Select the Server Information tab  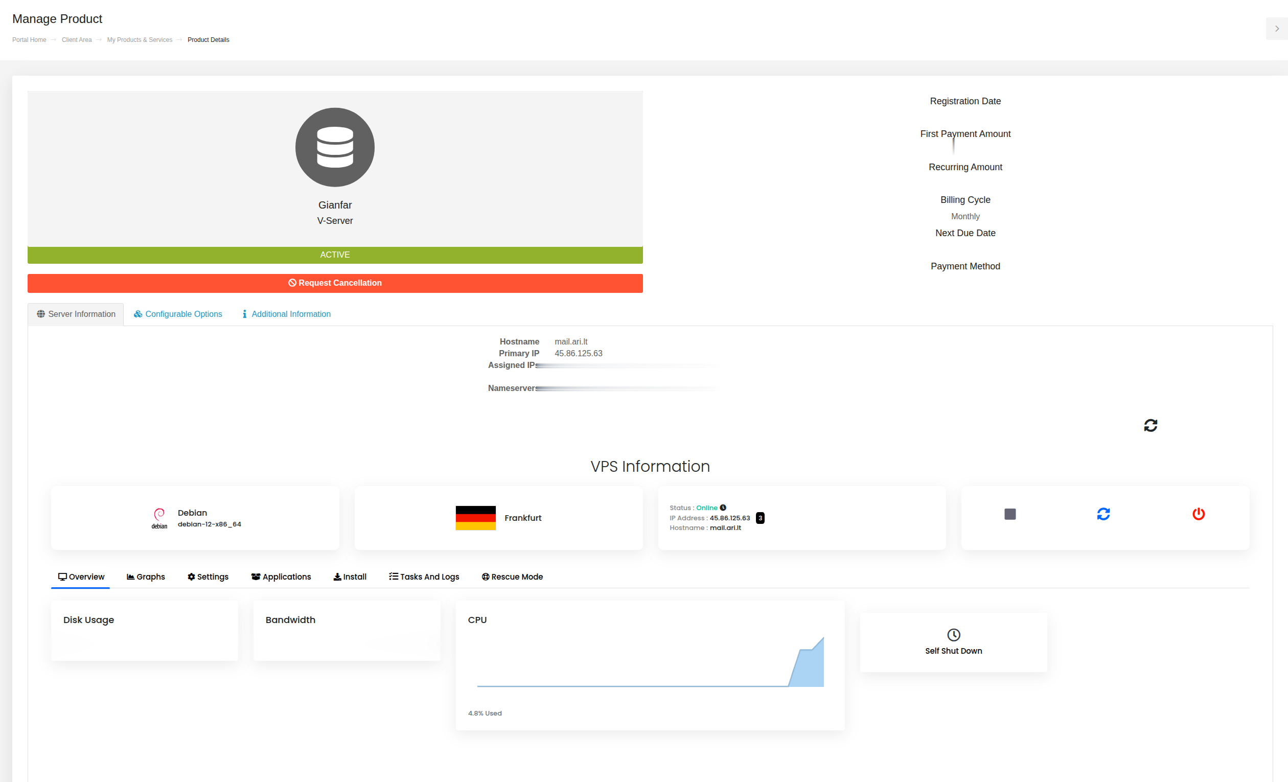pos(76,314)
